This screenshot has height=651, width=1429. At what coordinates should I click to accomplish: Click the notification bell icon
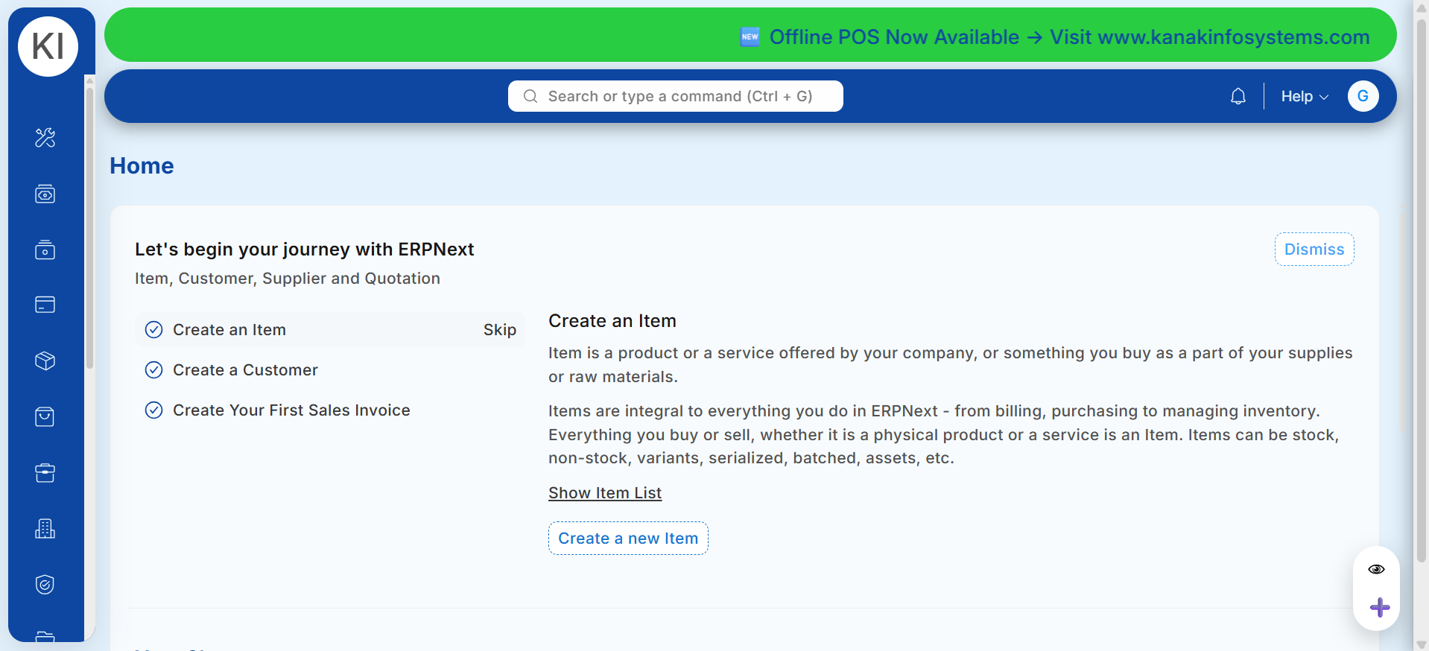coord(1238,96)
